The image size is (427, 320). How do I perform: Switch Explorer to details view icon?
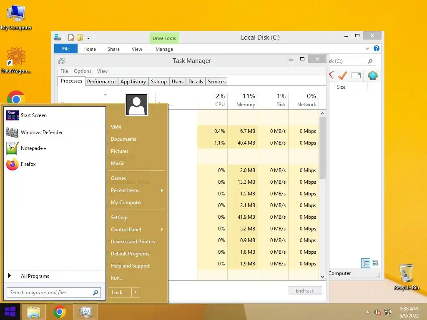pyautogui.click(x=366, y=263)
